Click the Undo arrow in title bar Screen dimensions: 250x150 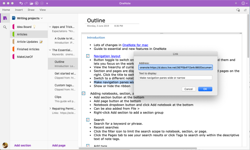(21, 3)
